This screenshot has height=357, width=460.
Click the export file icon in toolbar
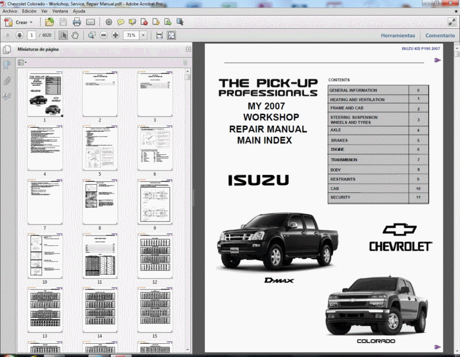pyautogui.click(x=168, y=22)
